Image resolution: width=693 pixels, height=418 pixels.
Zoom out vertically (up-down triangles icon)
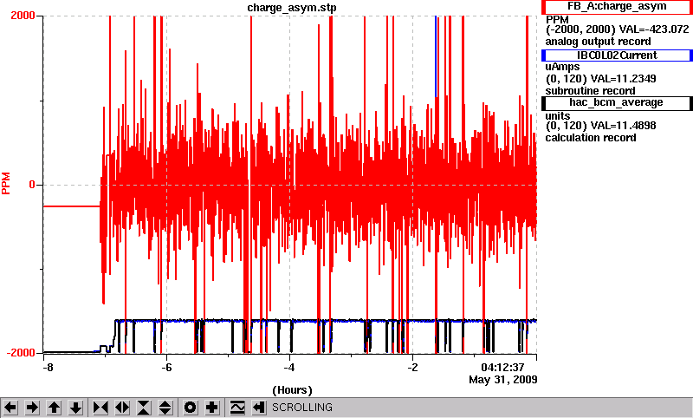pos(165,408)
